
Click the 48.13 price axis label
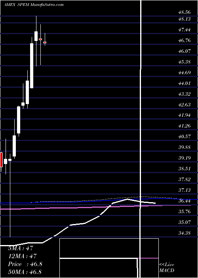185,19
